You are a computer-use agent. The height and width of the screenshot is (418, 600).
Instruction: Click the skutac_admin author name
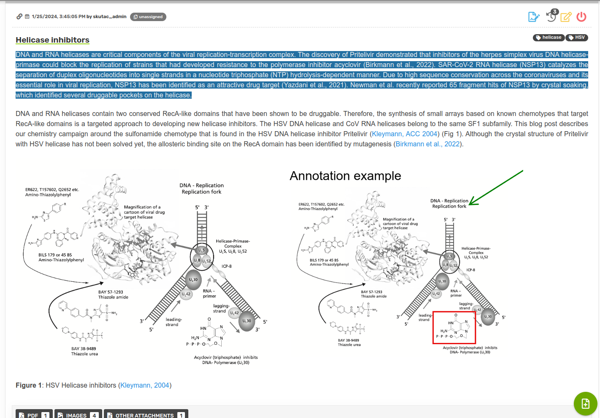click(x=109, y=17)
